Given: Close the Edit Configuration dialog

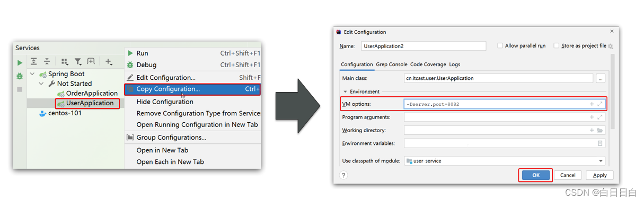Looking at the screenshot, I should pyautogui.click(x=612, y=32).
